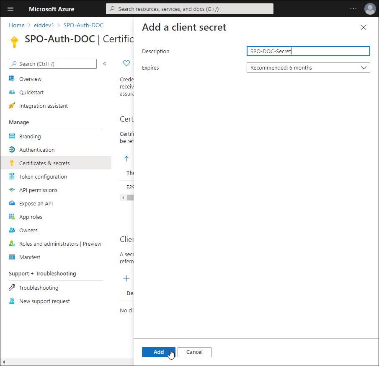Click the Description text field
The image size is (379, 366).
[x=308, y=51]
